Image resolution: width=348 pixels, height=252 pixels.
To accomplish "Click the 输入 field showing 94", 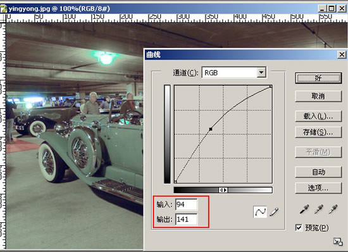I will click(x=186, y=205).
